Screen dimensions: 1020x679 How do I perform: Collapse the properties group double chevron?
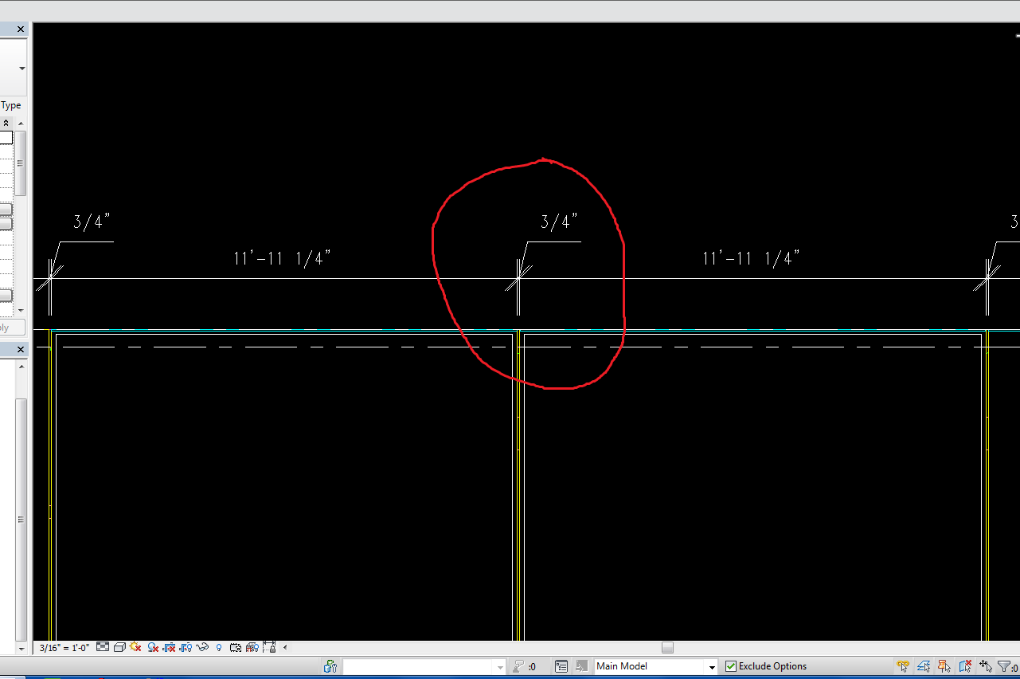coord(6,123)
